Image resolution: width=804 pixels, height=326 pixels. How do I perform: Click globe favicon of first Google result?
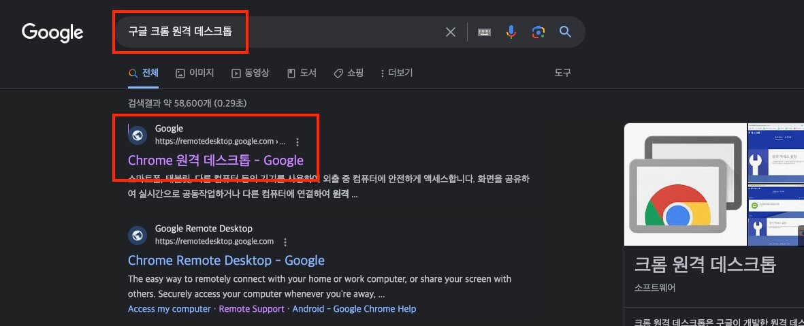click(x=137, y=135)
